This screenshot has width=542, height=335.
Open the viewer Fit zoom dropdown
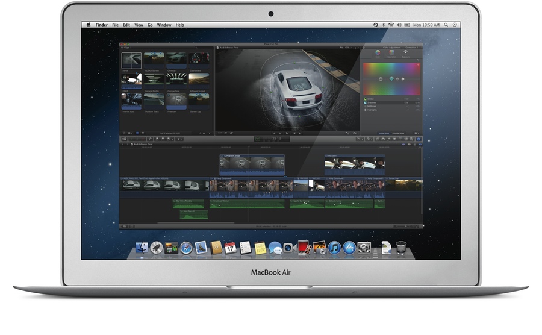pos(341,47)
